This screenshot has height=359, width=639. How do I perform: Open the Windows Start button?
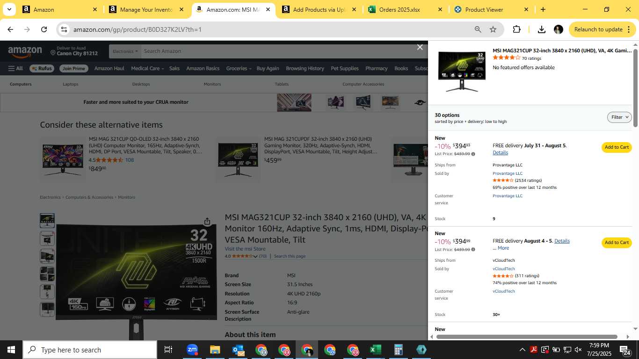point(11,350)
